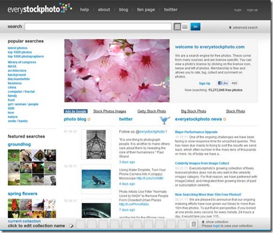Select the blackandwhite search

pyautogui.click(x=19, y=79)
